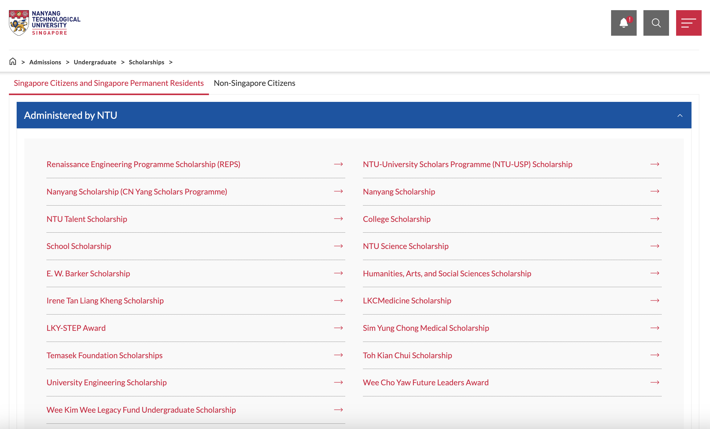This screenshot has height=429, width=710.
Task: Click arrow beside NTU Talent Scholarship
Action: [338, 219]
